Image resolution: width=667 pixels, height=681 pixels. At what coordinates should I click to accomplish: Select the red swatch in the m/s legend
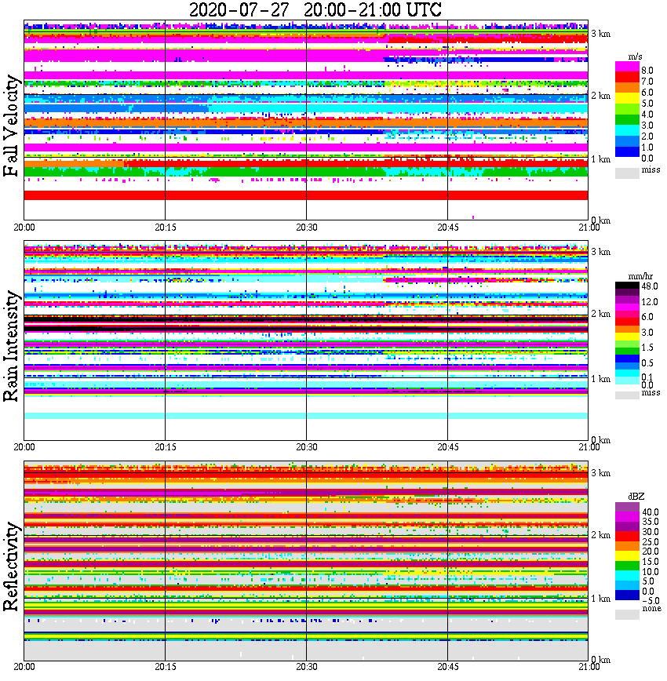(x=628, y=77)
